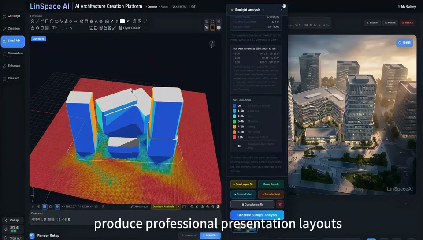Click the red ≥6h legend swatch
This screenshot has height=240, width=423.
pyautogui.click(x=234, y=137)
